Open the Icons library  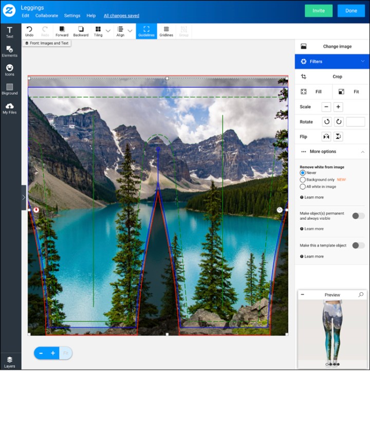tap(9, 70)
